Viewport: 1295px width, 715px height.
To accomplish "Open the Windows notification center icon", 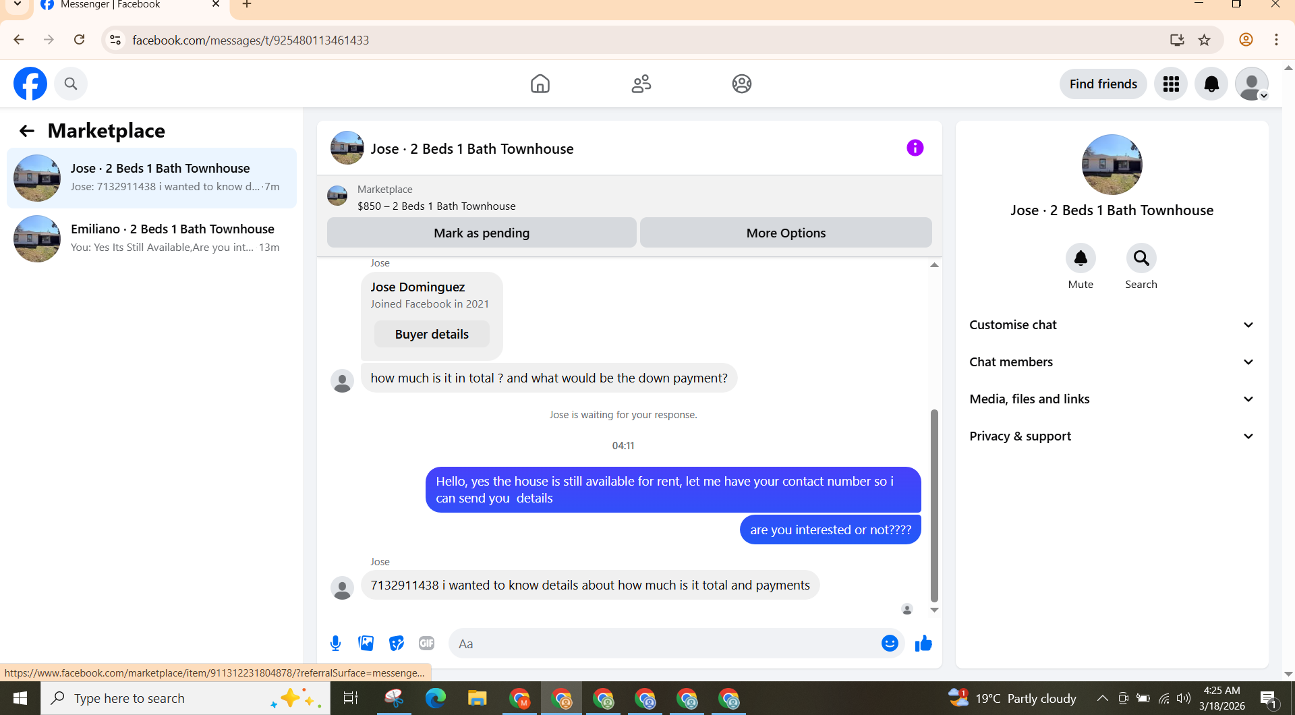I will point(1268,698).
